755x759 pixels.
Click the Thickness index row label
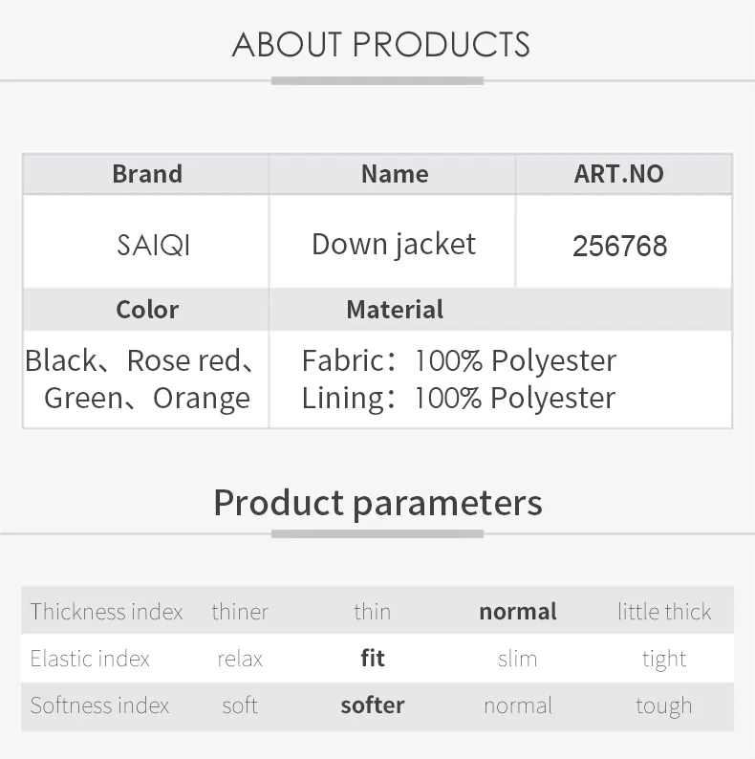click(x=106, y=612)
